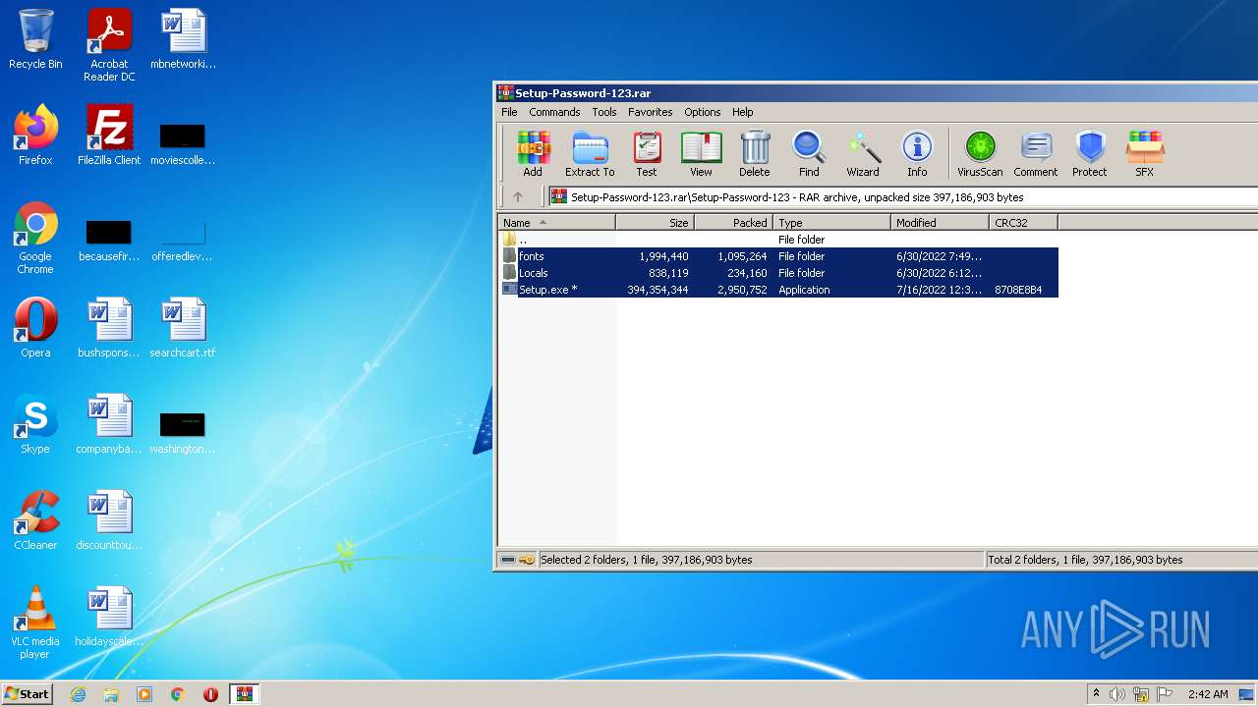Sort file list by Name column
Viewport: 1258px width, 707px height.
click(x=556, y=223)
